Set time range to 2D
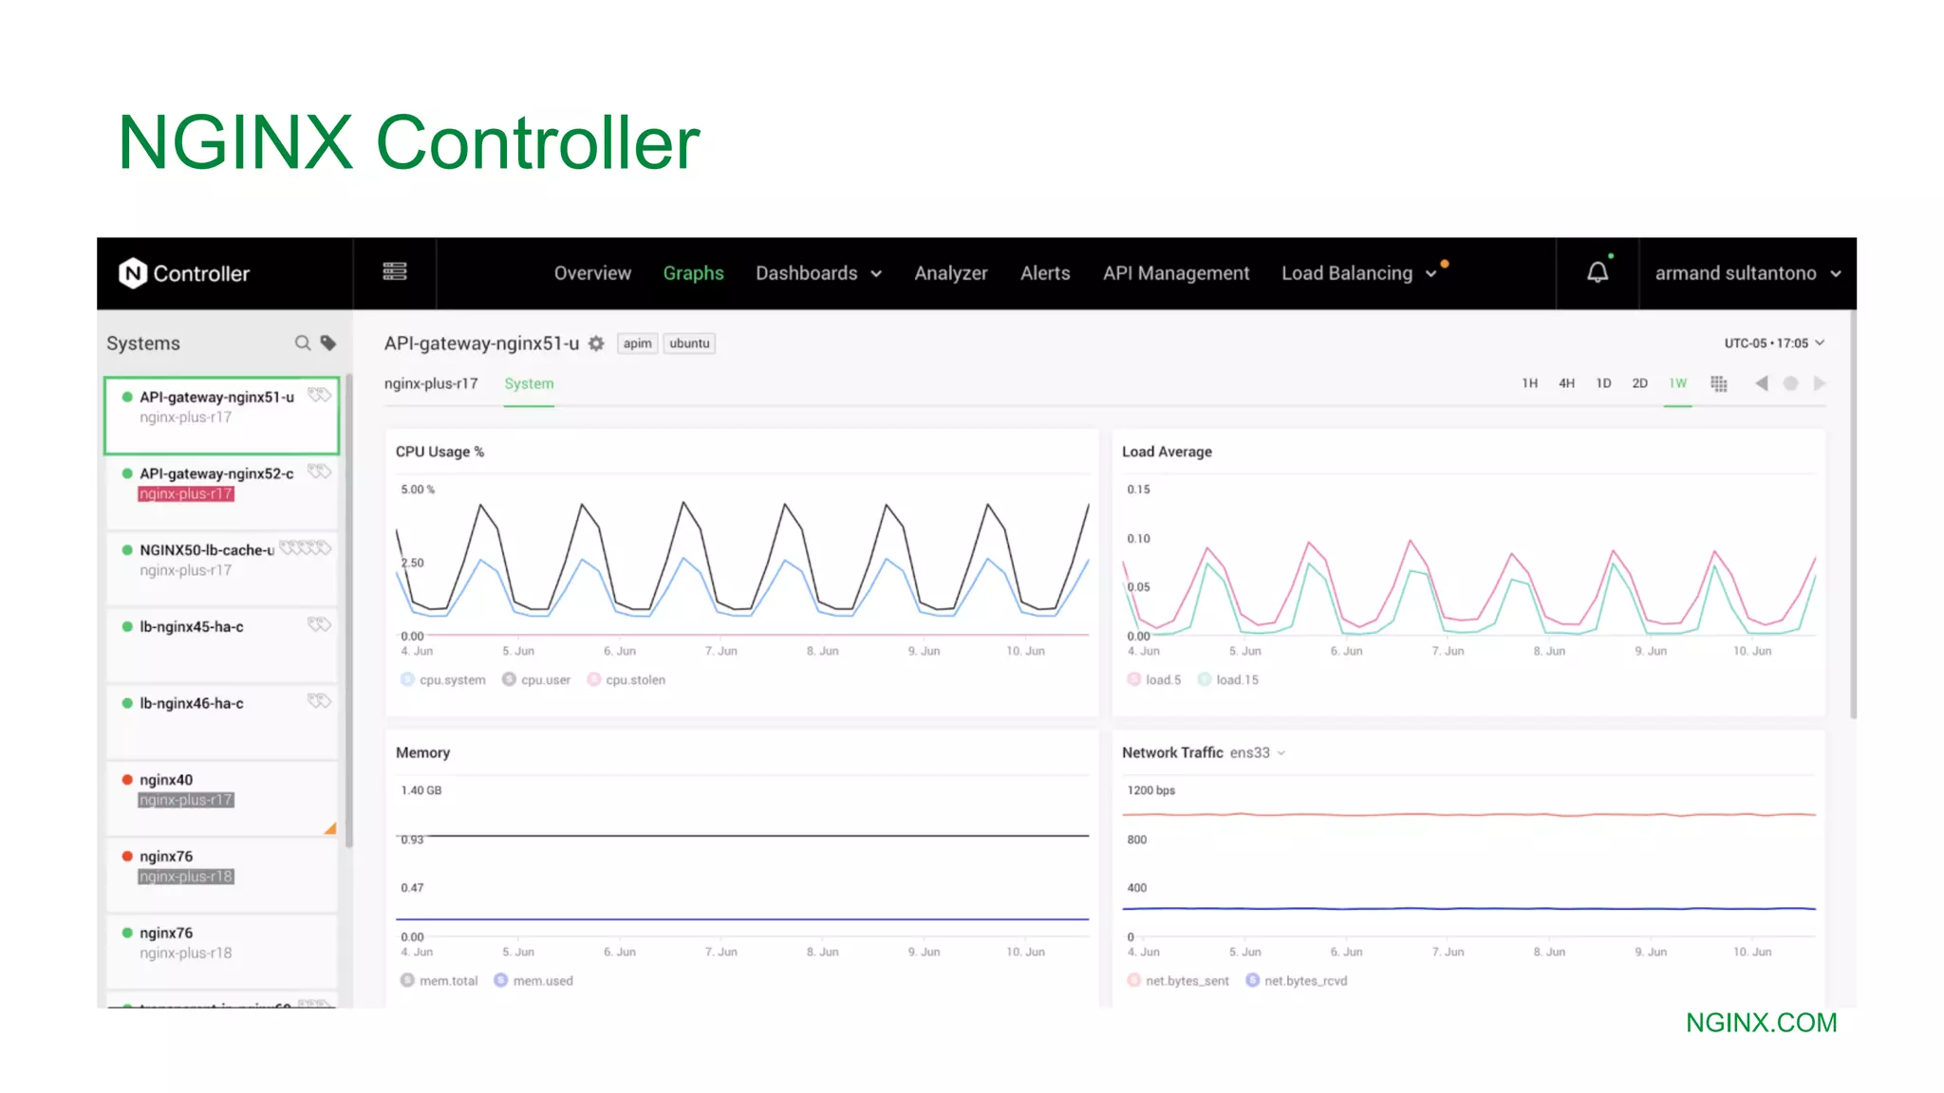Screen dimensions: 1944x1093 click(x=1639, y=383)
